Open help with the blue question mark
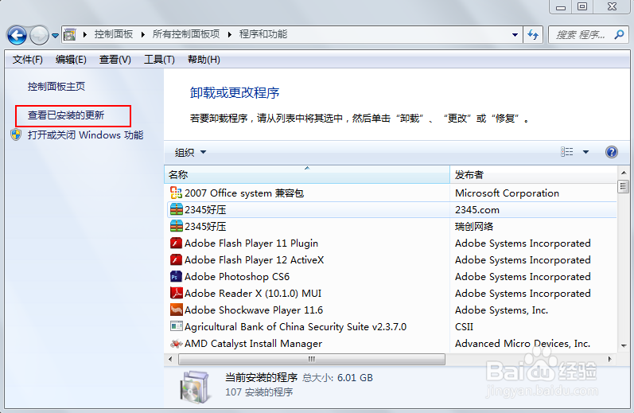This screenshot has height=413, width=634. (x=612, y=152)
